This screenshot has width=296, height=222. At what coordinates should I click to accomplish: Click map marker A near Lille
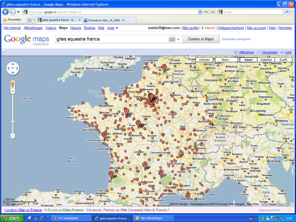click(x=164, y=68)
